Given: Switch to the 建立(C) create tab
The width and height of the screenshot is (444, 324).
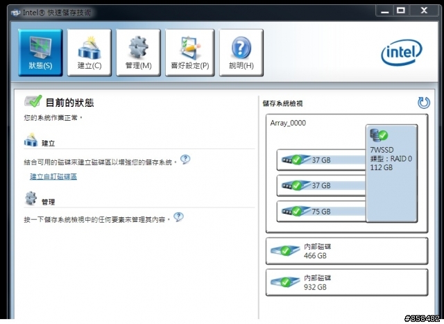Looking at the screenshot, I should pos(89,53).
